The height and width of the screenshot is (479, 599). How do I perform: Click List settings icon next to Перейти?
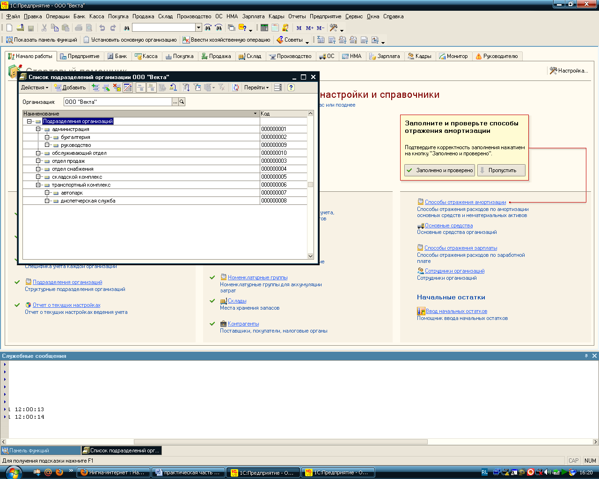pos(278,87)
